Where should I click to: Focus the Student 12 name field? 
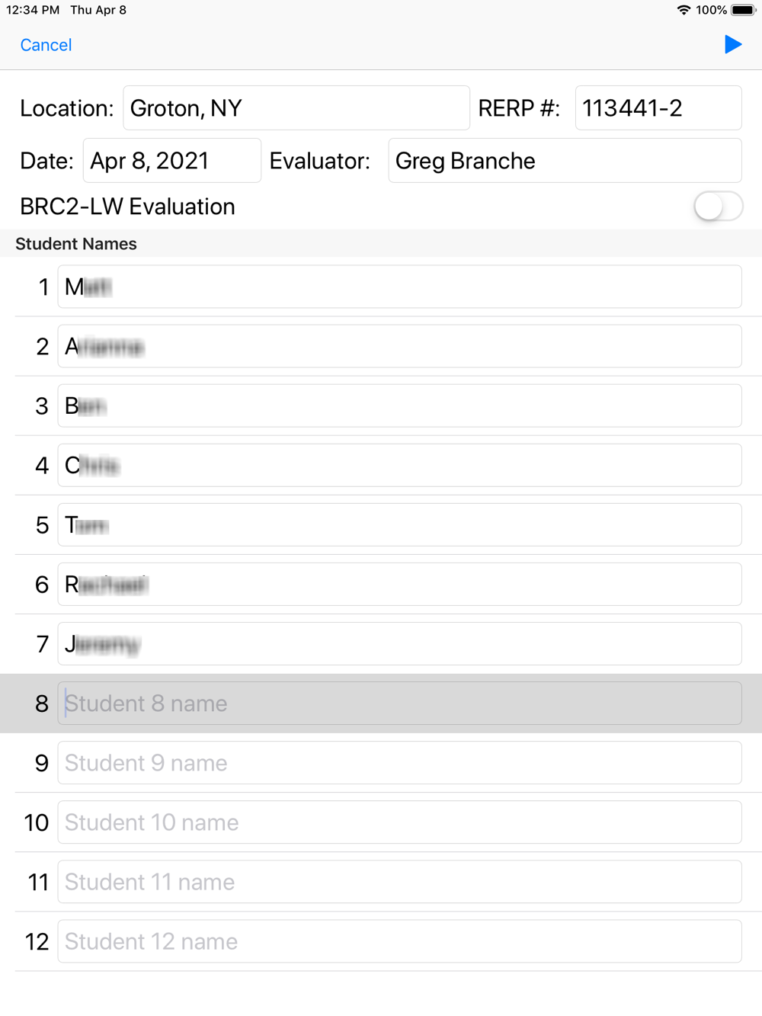point(399,941)
